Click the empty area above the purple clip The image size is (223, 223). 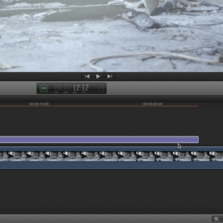coord(111,121)
